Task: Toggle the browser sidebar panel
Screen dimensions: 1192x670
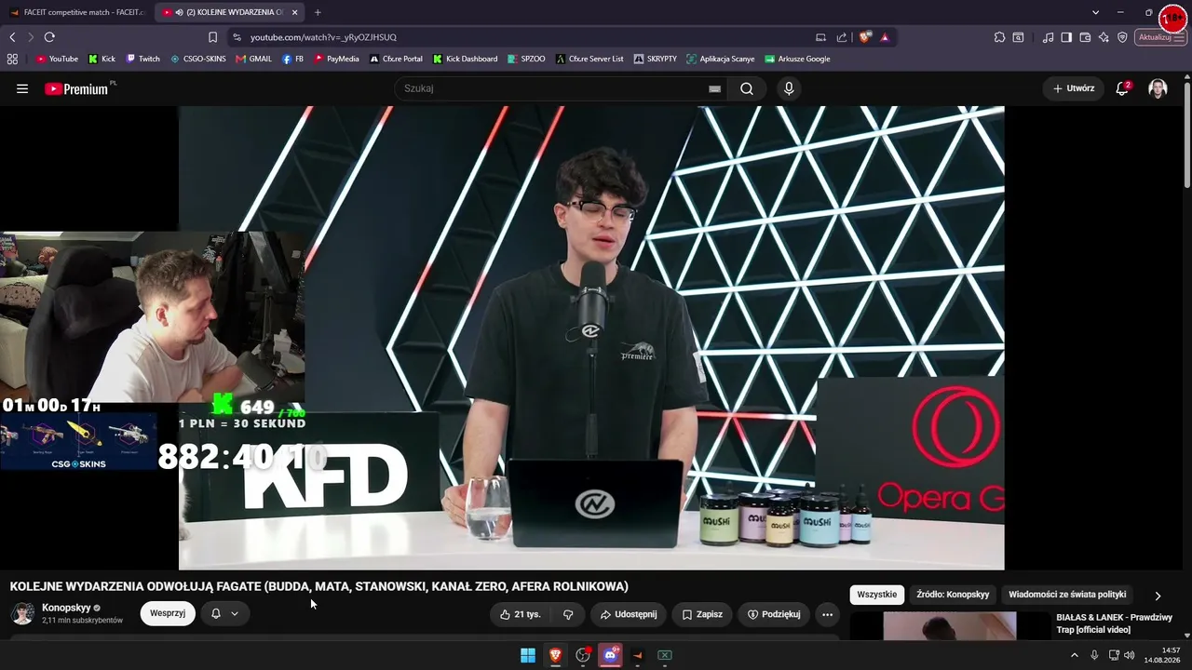Action: [x=1066, y=37]
